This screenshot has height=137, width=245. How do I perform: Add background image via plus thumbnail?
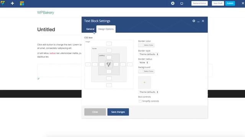click(145, 82)
